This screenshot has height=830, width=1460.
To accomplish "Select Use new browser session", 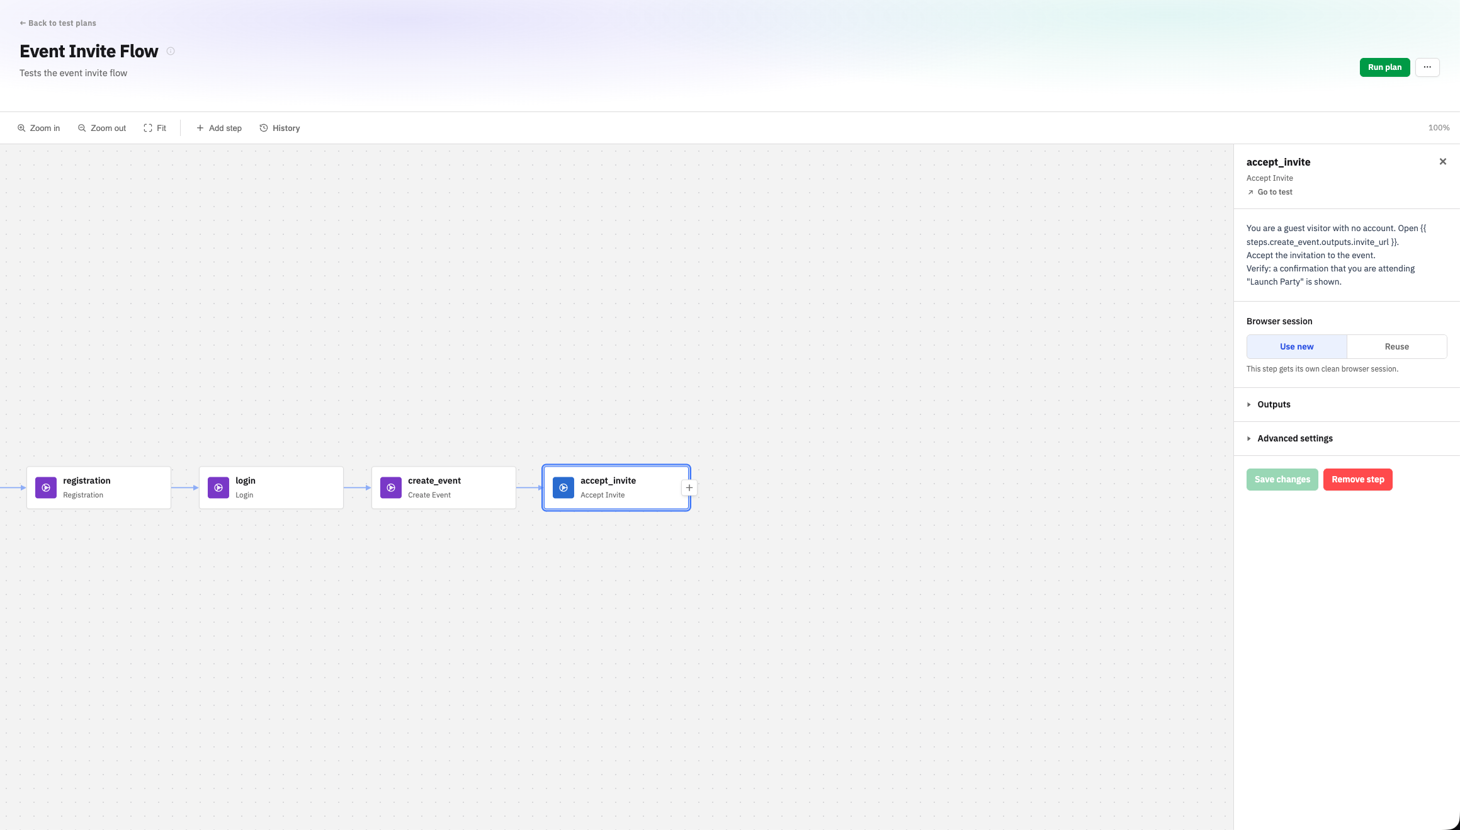I will (x=1296, y=346).
